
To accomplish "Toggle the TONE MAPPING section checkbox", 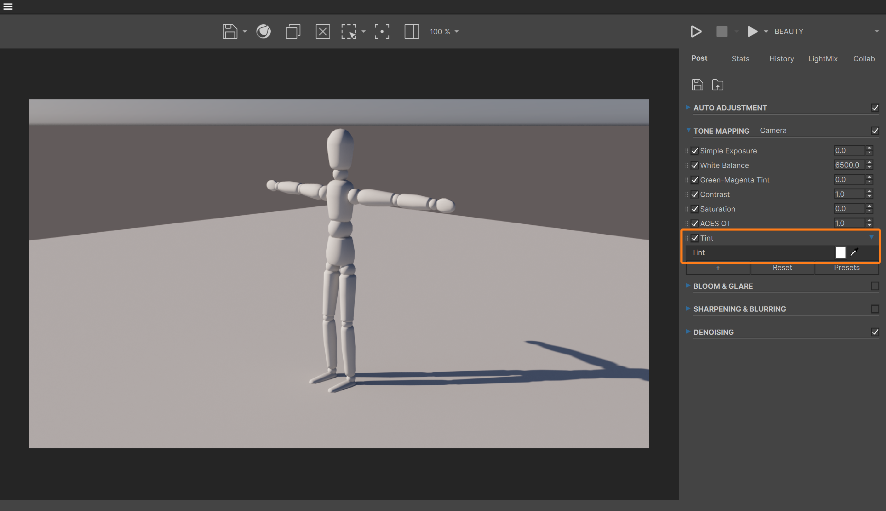I will (875, 131).
